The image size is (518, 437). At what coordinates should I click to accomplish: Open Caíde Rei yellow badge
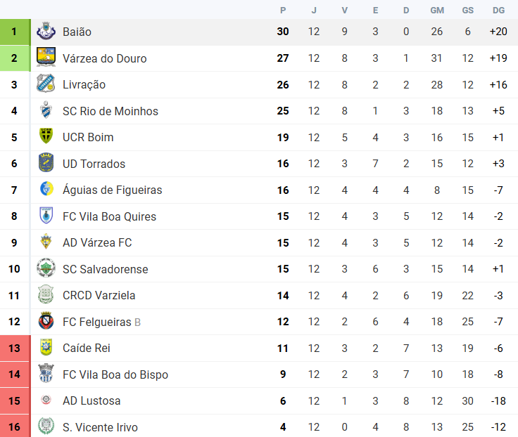point(46,347)
